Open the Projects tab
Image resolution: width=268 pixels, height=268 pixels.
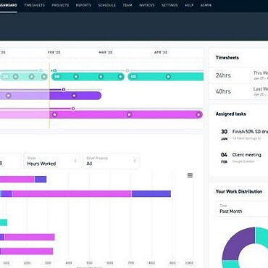pos(60,5)
